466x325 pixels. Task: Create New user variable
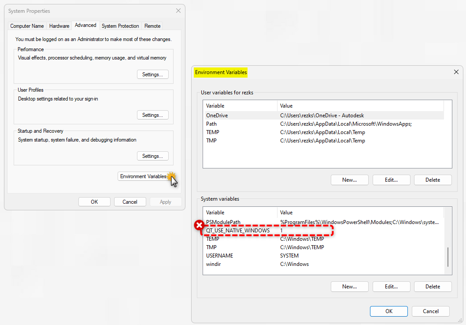350,180
